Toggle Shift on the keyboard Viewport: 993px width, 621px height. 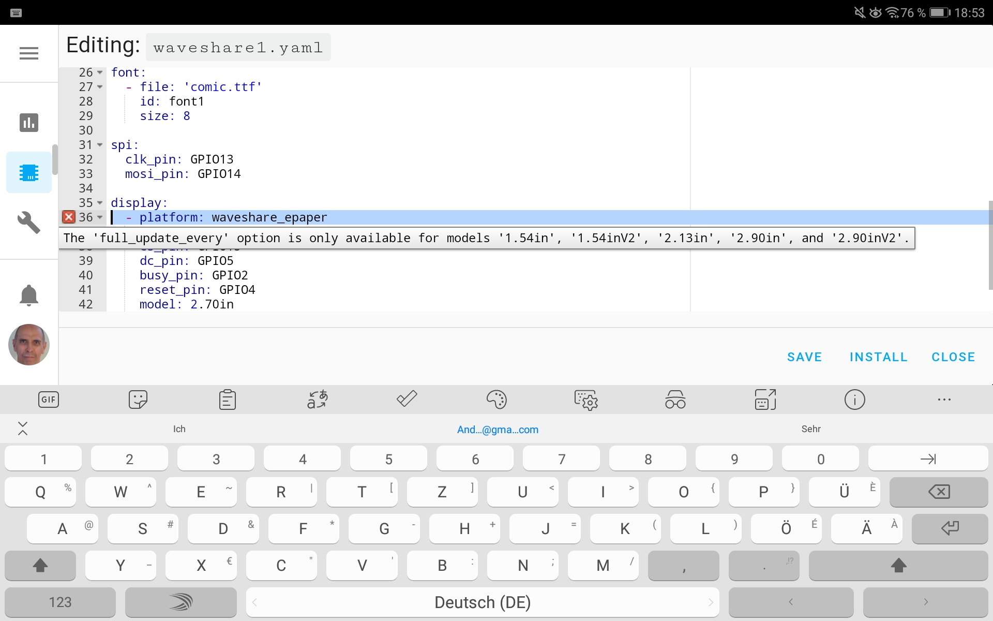tap(40, 566)
